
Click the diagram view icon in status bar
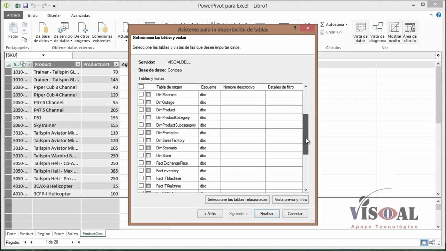point(432,242)
